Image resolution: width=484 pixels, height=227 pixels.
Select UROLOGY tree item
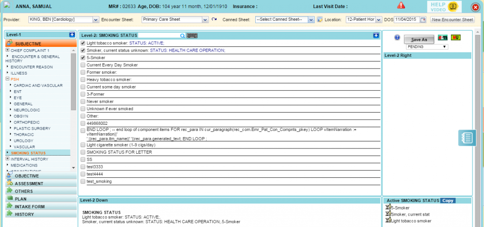pos(25,140)
